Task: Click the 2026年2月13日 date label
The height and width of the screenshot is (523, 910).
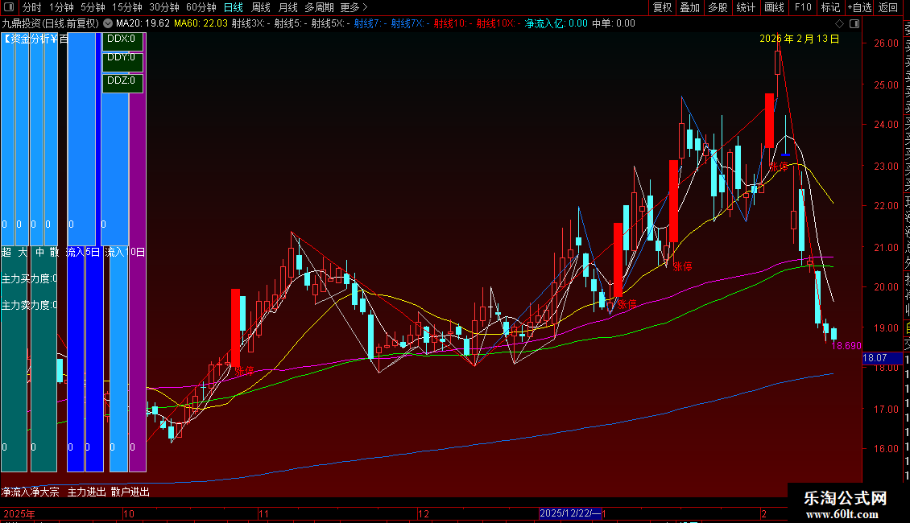Action: 799,39
